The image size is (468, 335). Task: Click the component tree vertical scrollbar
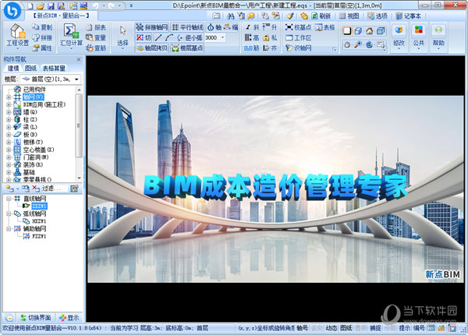(x=79, y=135)
